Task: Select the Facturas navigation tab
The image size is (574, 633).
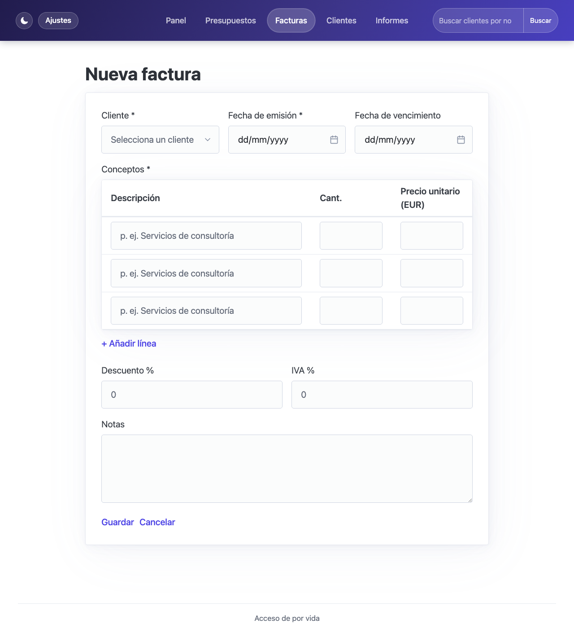Action: coord(291,21)
